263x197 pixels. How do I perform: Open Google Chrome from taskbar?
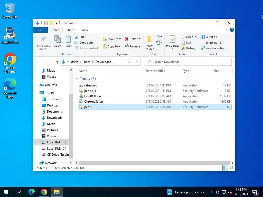point(44,192)
